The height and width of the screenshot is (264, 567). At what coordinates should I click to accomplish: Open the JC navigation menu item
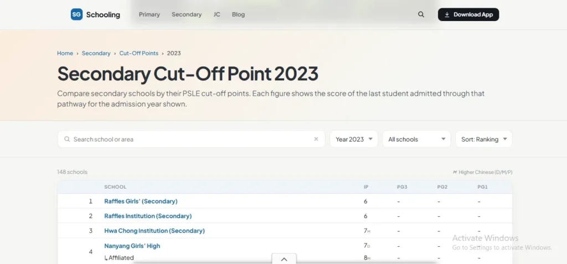point(217,14)
